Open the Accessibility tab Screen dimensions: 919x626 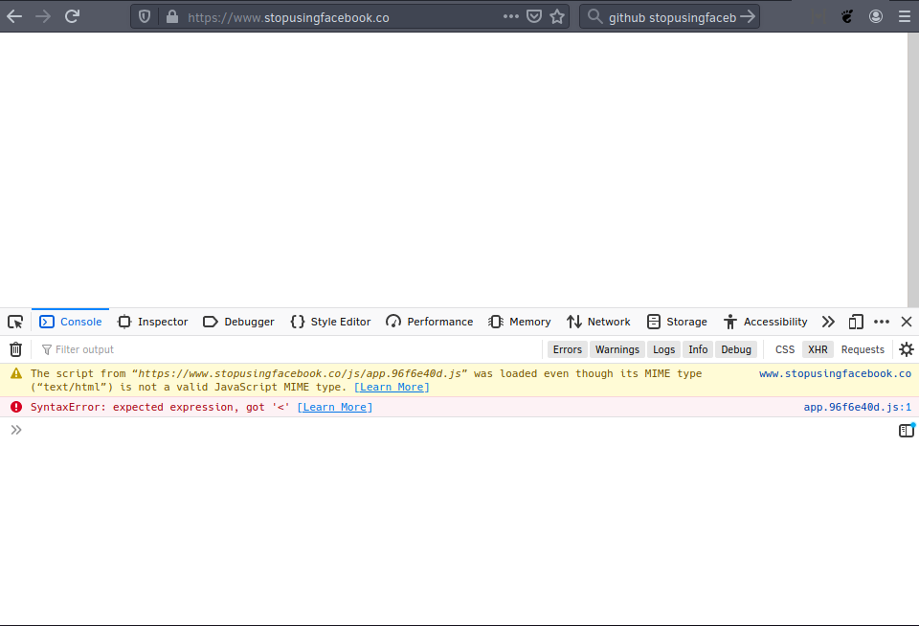pos(766,322)
